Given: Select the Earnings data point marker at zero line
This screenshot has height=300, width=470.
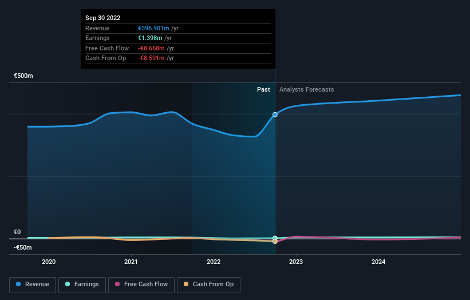Looking at the screenshot, I should point(275,238).
